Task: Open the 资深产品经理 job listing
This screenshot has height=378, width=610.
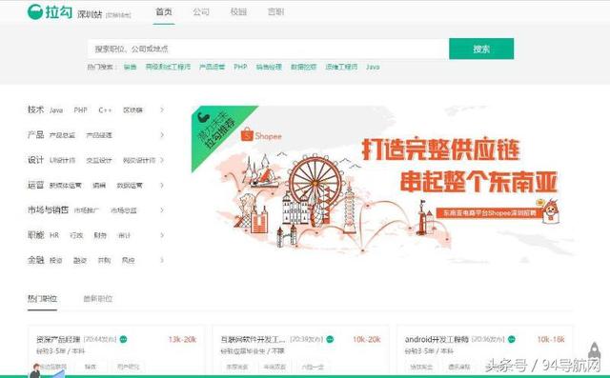Action: click(x=58, y=340)
